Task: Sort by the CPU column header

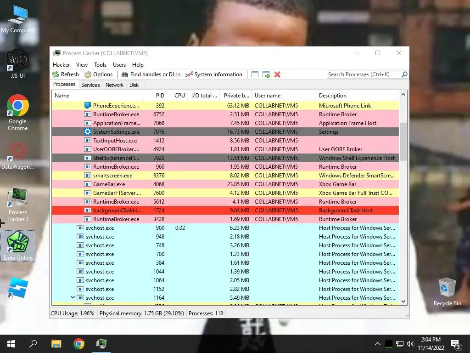Action: (177, 96)
